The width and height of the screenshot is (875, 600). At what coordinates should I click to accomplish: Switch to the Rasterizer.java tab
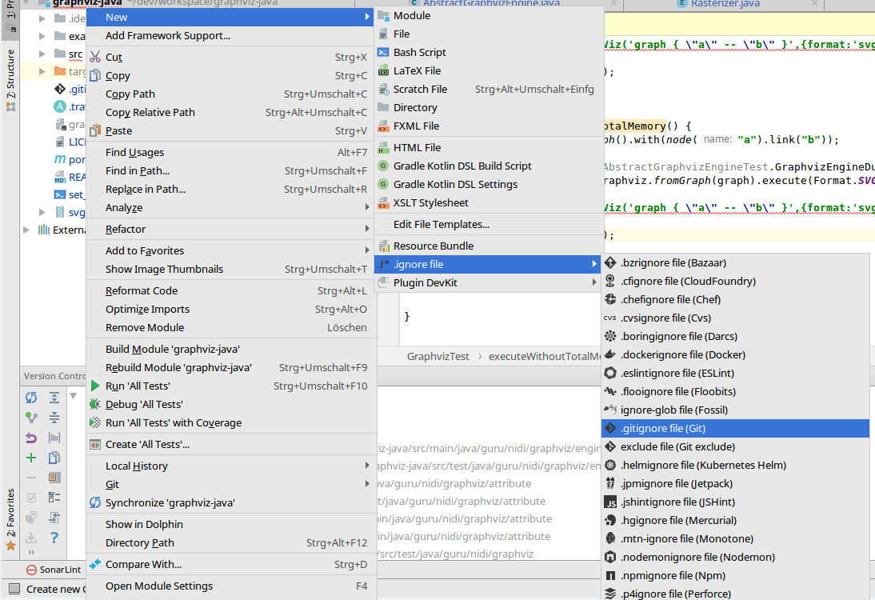[x=725, y=4]
